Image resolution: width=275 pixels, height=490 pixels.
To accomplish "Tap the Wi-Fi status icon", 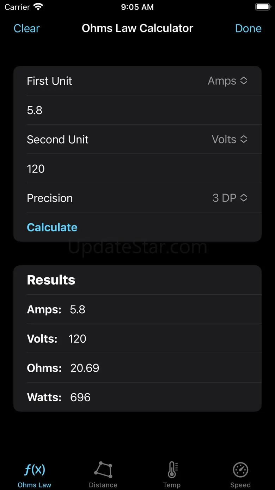I will tap(38, 7).
